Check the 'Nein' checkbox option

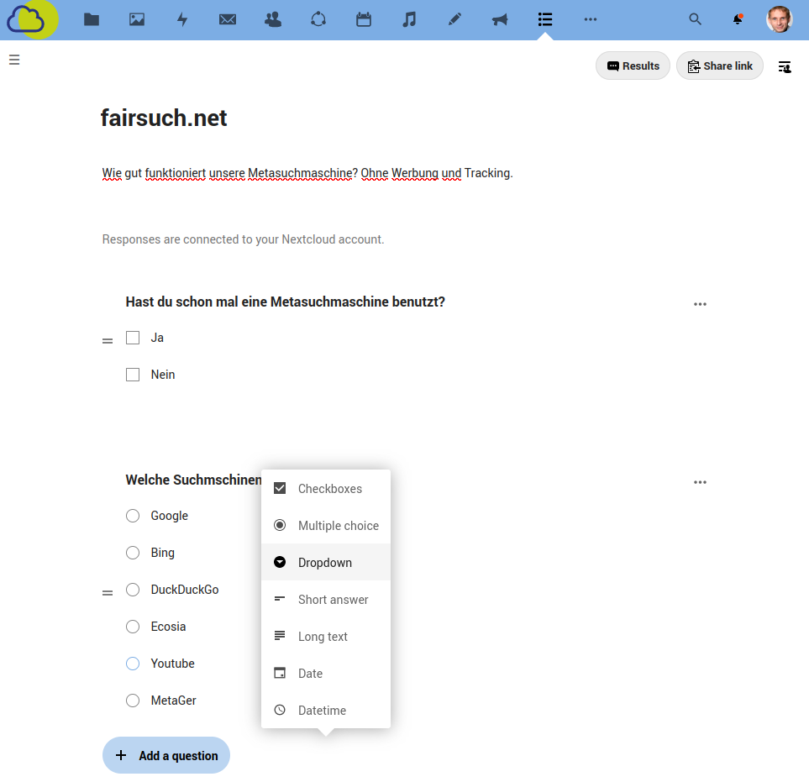pos(132,374)
